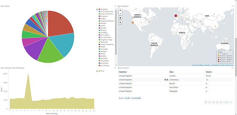237x115 pixels.
Task: Zoom in on the bot locations map
Action: [120, 10]
